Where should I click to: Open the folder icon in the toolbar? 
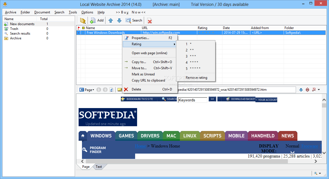83,20
